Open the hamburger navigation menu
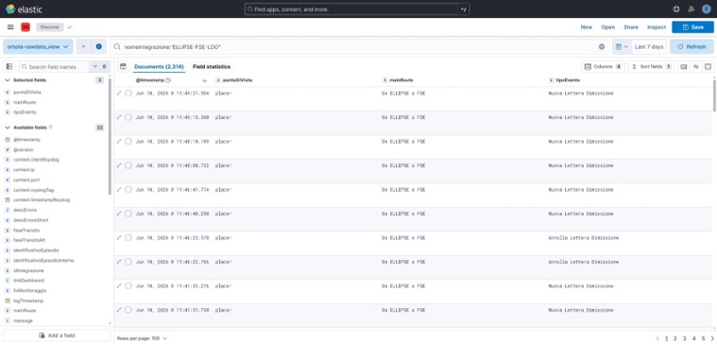717x344 pixels. (10, 27)
